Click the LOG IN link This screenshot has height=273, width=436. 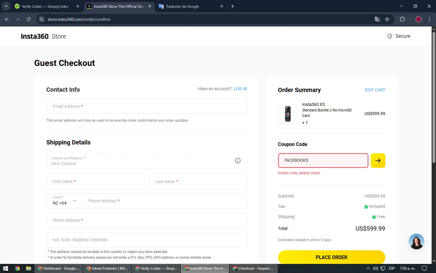(240, 89)
